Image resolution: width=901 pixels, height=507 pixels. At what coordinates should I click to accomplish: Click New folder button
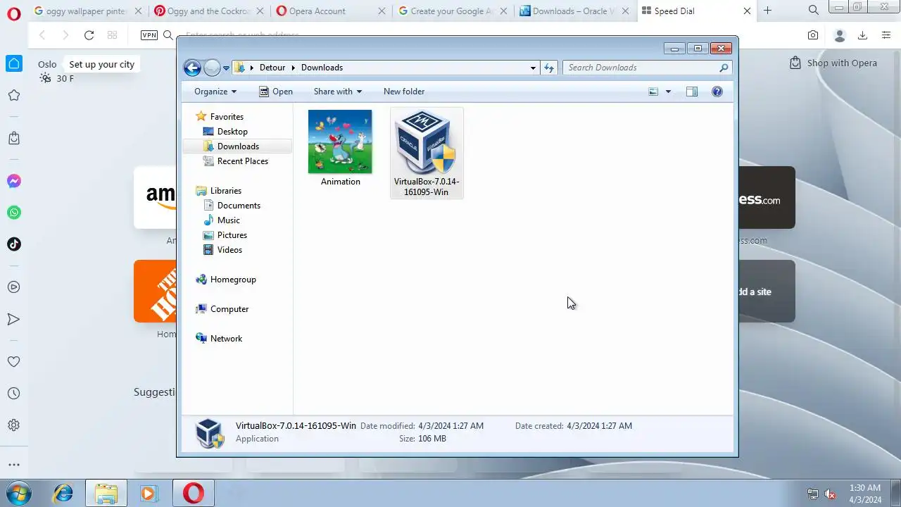pos(404,92)
